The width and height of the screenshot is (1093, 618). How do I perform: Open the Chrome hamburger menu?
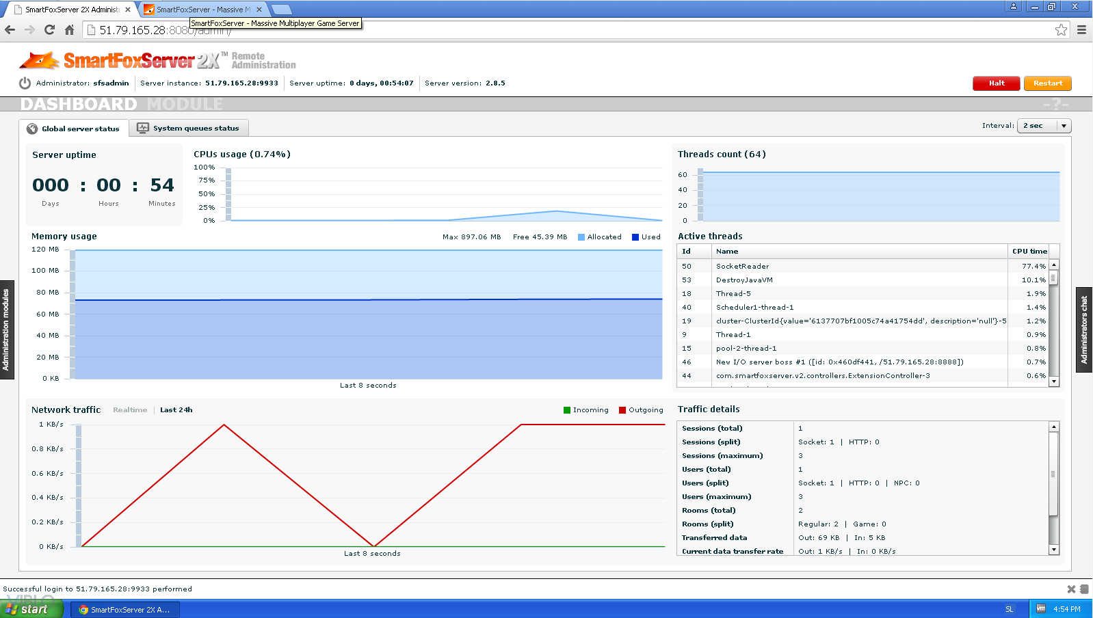coord(1081,29)
